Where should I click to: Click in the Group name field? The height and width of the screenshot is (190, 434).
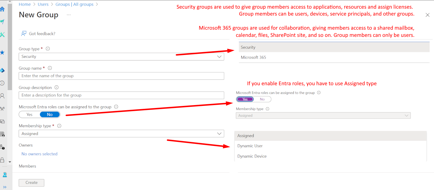pos(121,76)
